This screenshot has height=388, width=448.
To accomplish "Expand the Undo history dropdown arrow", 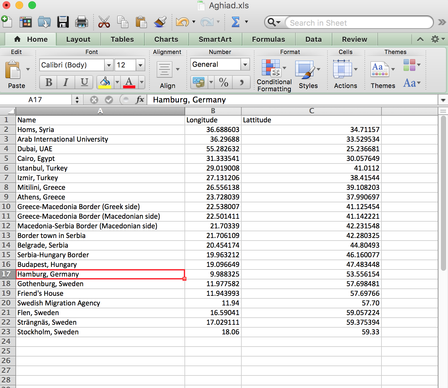I will pyautogui.click(x=194, y=22).
